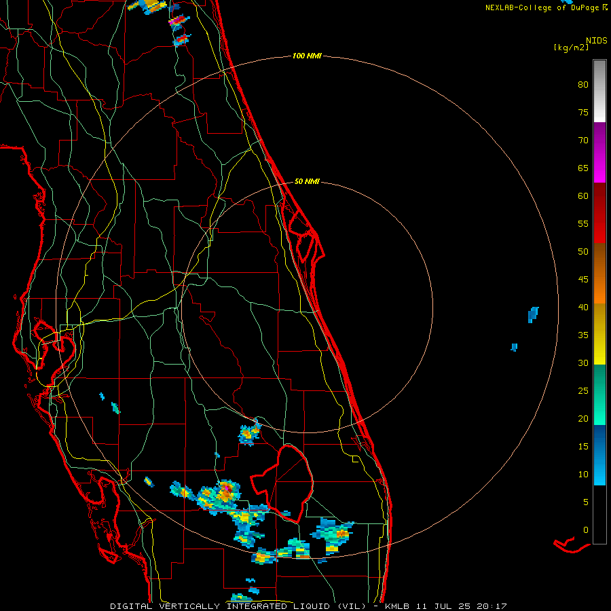
Task: Click the [kg/m2] unit label
Action: (571, 48)
